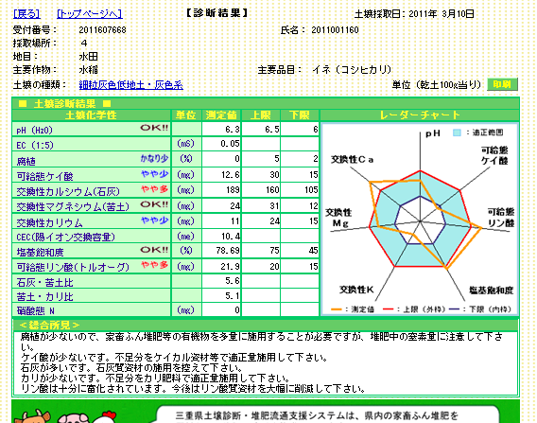Click the レーダーチャート header
Screen dimensions: 537x423
point(420,115)
